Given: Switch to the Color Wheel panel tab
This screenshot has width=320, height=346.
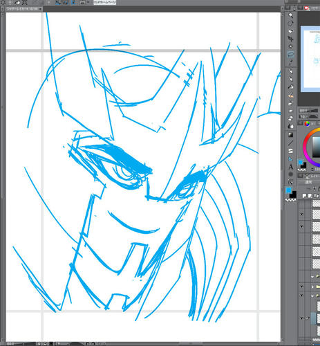Looking at the screenshot, I should click(307, 124).
